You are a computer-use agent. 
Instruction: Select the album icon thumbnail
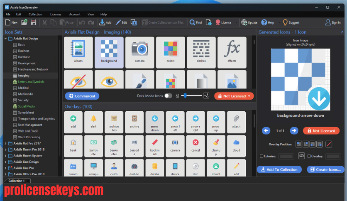78,52
